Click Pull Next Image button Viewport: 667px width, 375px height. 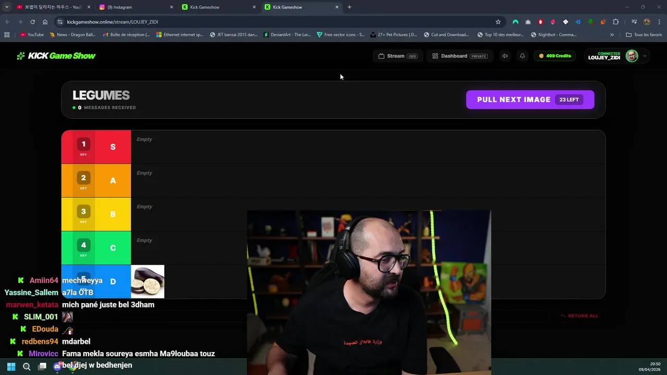point(530,99)
